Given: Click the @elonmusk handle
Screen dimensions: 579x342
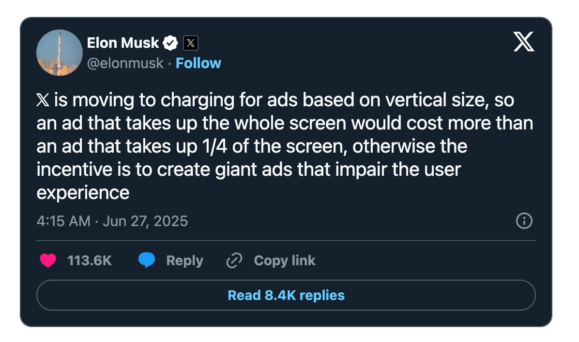Looking at the screenshot, I should pos(125,63).
